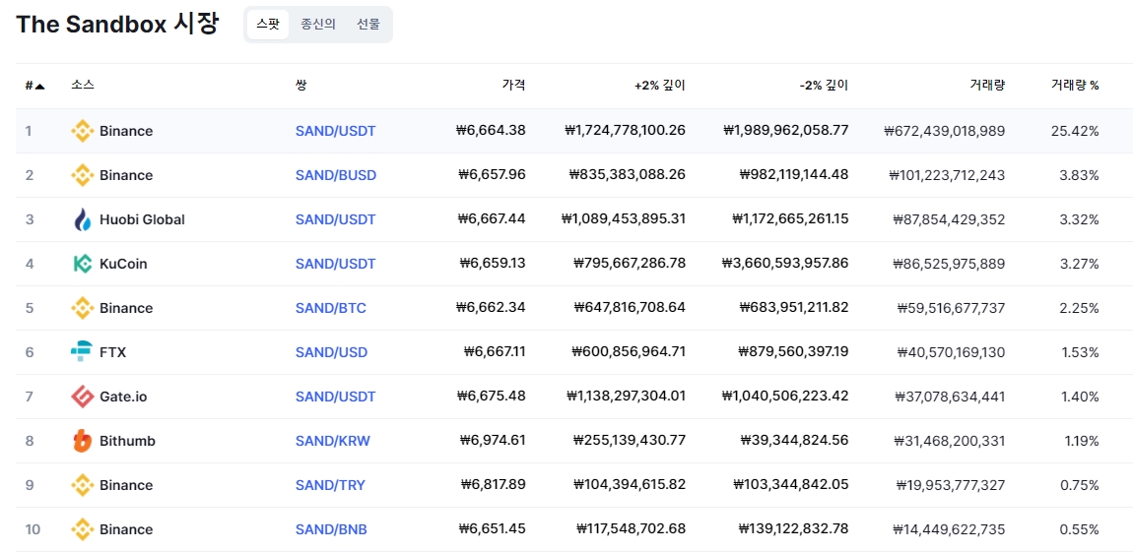This screenshot has width=1133, height=552.
Task: Sort by the 소스 column header
Action: [x=83, y=86]
